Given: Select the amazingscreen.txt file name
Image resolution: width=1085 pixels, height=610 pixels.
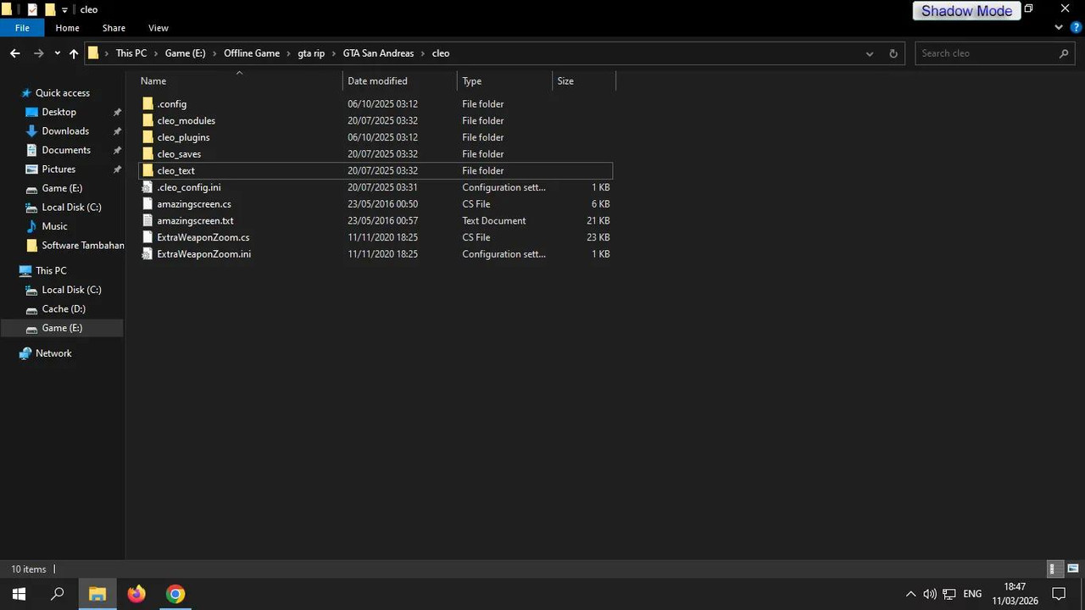Looking at the screenshot, I should coord(195,221).
